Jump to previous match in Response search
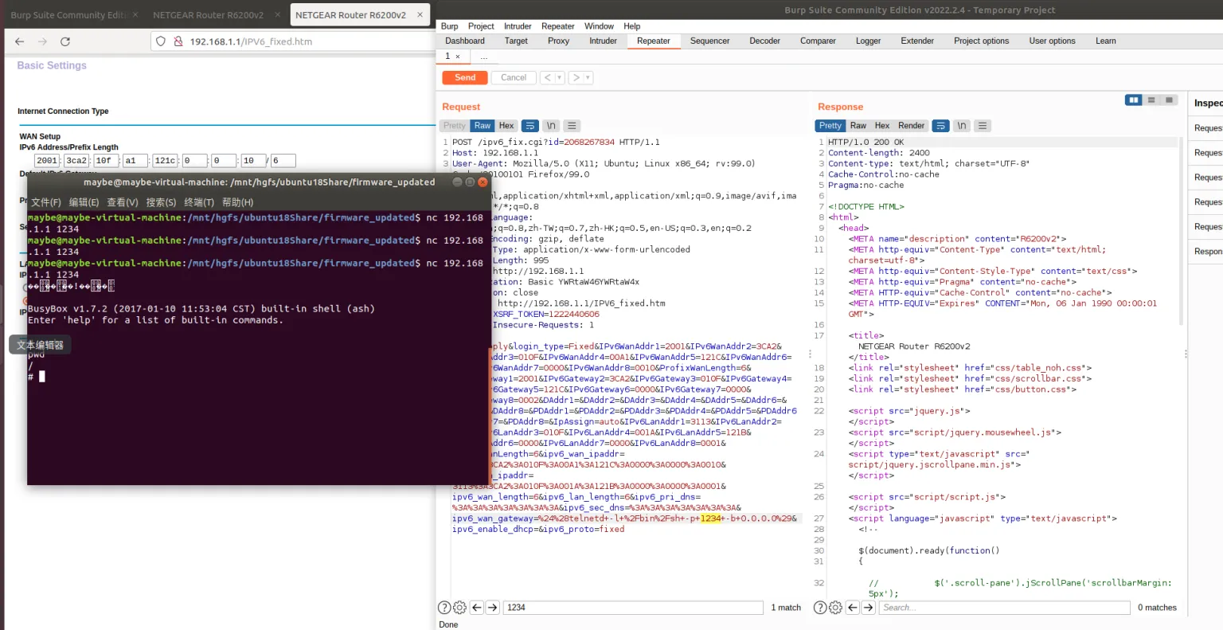 [853, 608]
